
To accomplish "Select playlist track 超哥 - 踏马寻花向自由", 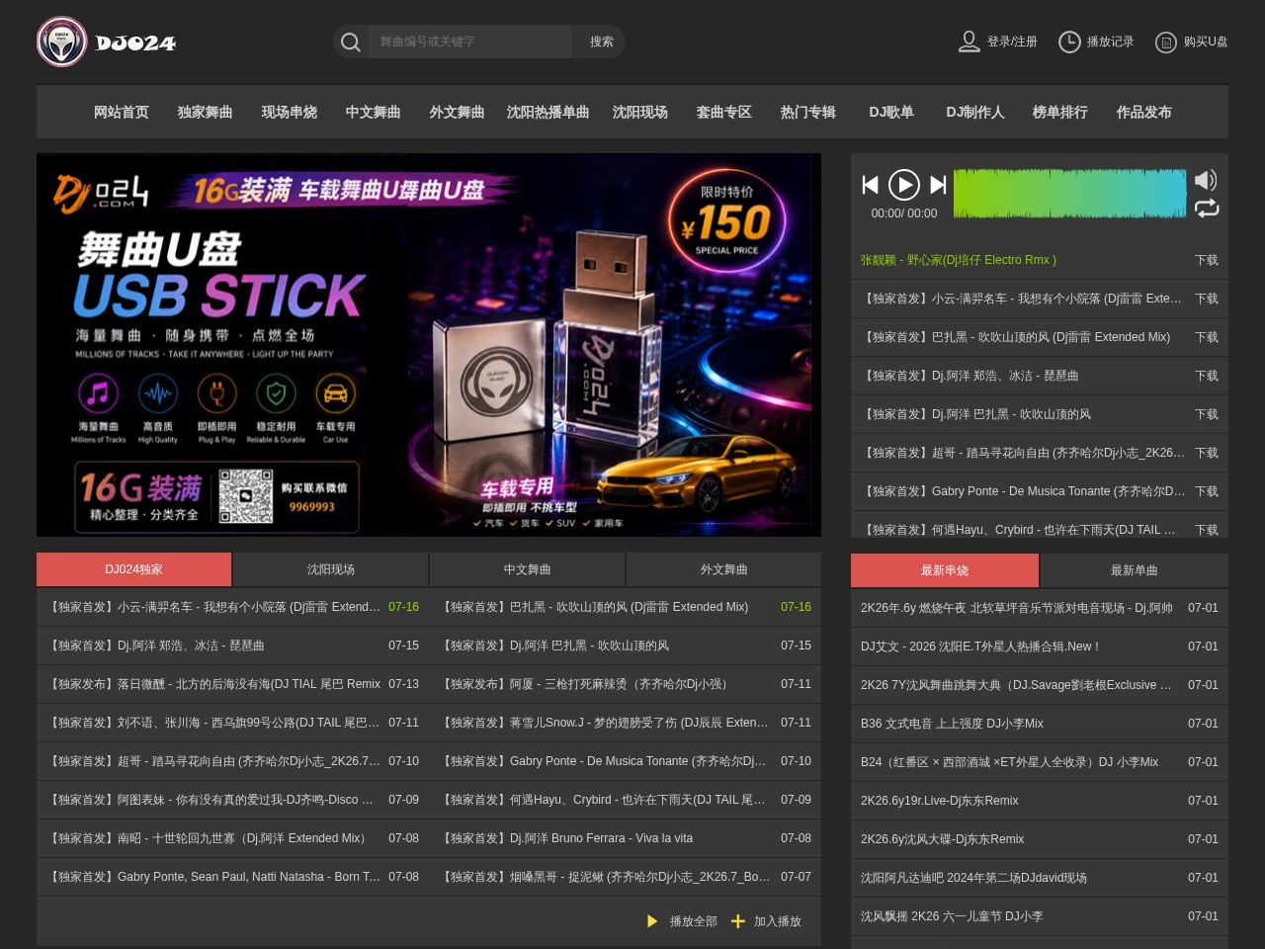I will tap(1023, 453).
